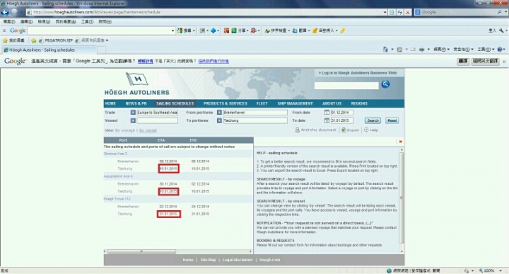Close the Google translate notification bar
This screenshot has width=509, height=274.
[x=504, y=62]
